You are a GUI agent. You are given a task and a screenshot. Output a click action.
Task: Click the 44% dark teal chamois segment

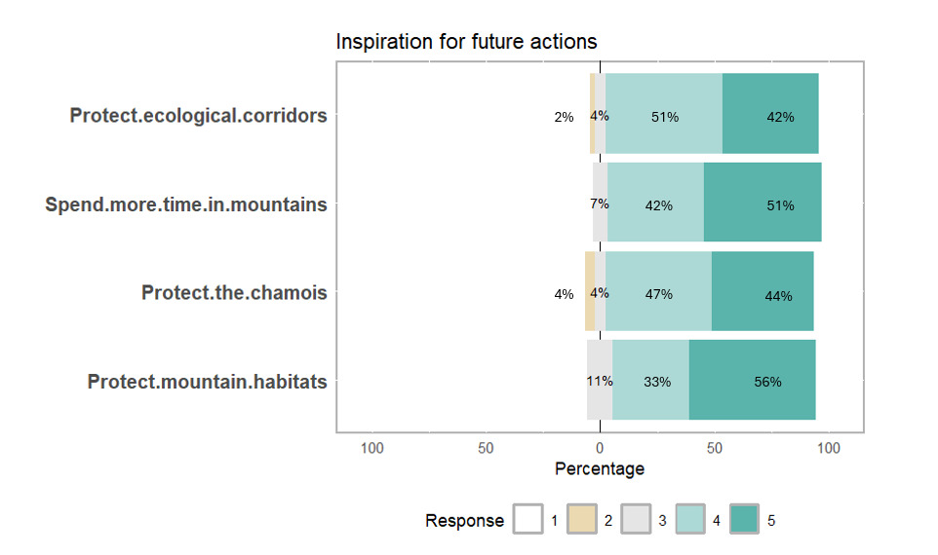pos(762,291)
